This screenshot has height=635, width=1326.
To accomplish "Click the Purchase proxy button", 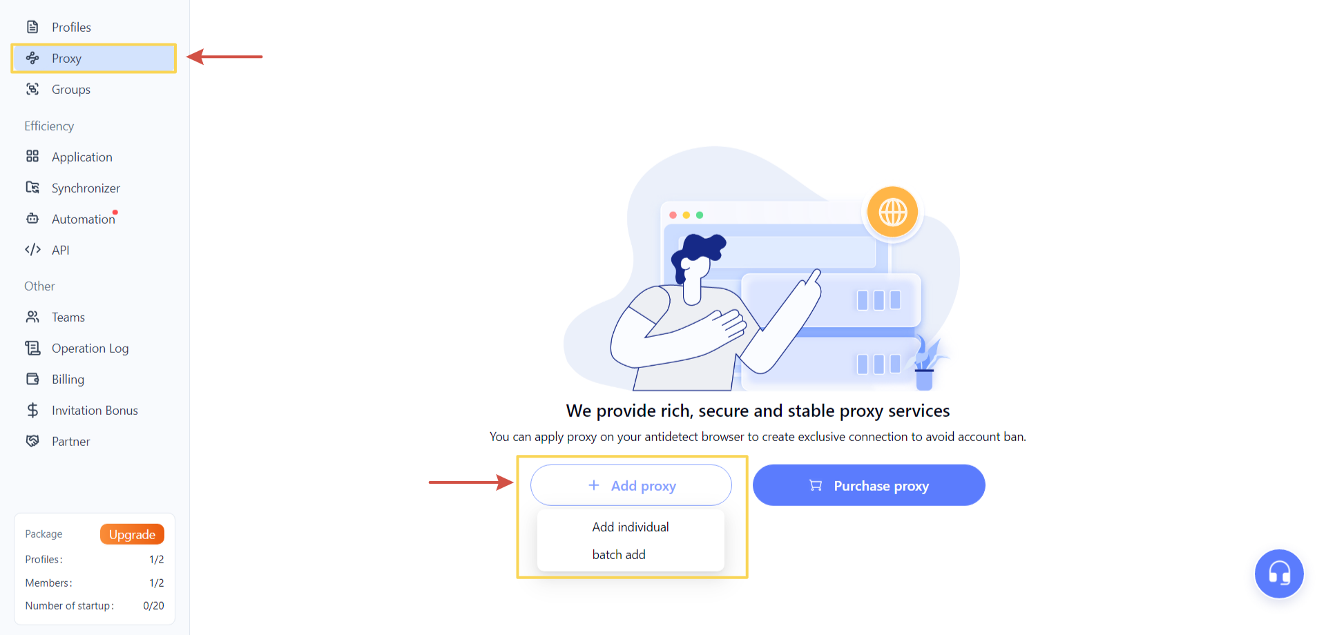I will (x=869, y=485).
